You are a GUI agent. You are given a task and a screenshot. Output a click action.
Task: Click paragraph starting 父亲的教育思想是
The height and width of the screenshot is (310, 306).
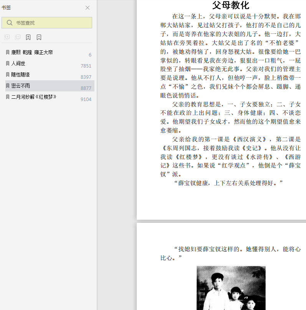point(230,117)
